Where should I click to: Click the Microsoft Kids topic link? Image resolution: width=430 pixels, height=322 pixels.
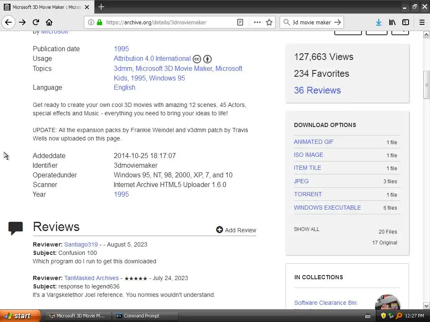(x=178, y=73)
